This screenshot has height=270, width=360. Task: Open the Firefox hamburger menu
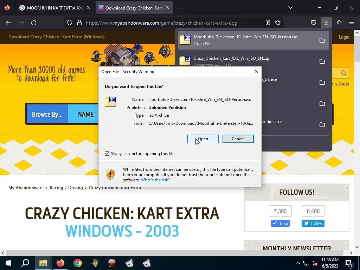[x=352, y=22]
